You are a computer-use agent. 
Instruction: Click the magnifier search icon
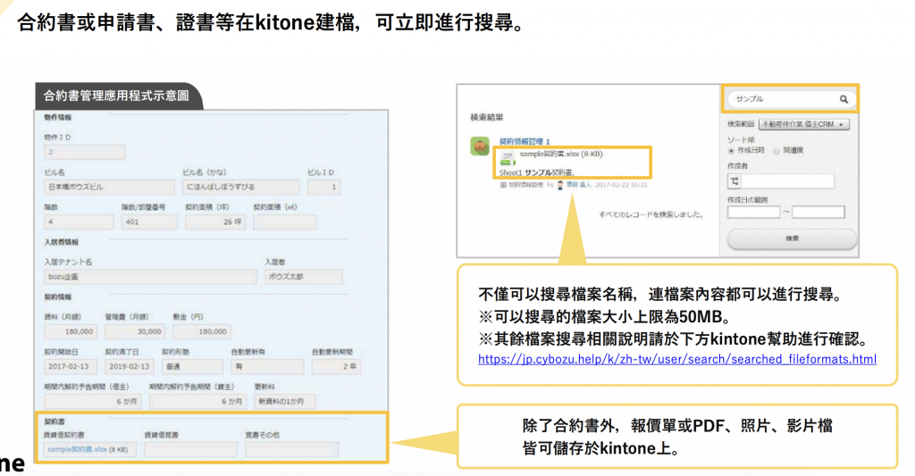click(x=844, y=99)
